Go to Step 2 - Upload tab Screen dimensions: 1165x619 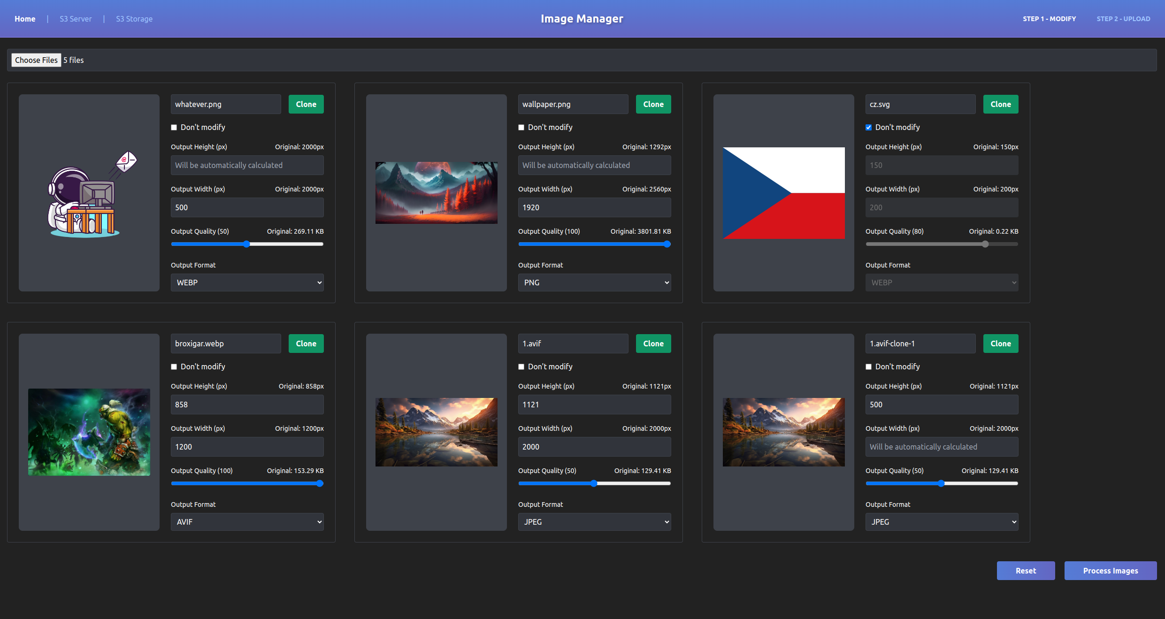click(x=1123, y=19)
